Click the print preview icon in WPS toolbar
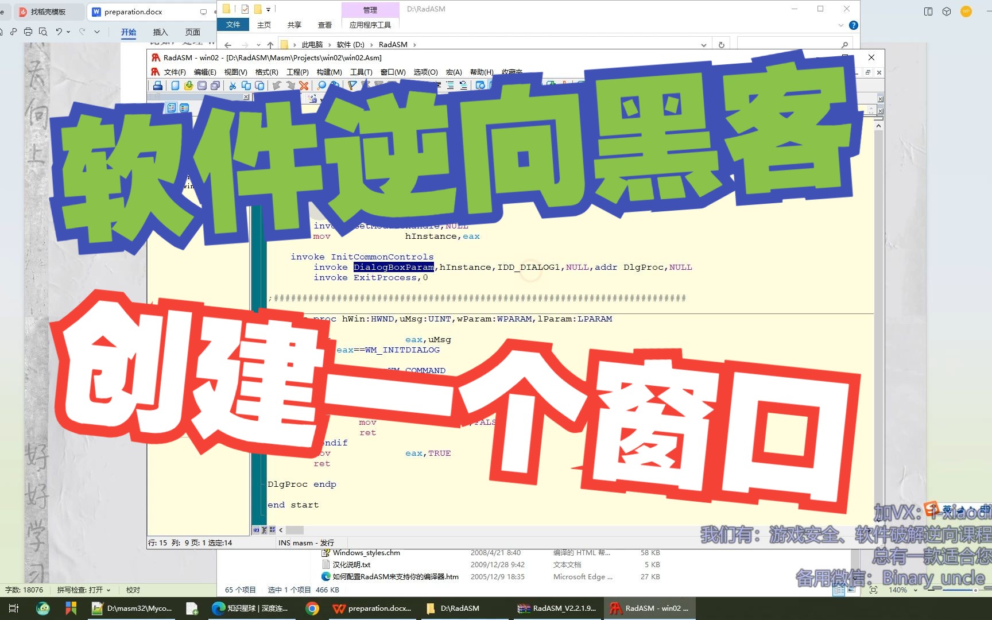Image resolution: width=992 pixels, height=620 pixels. point(43,32)
